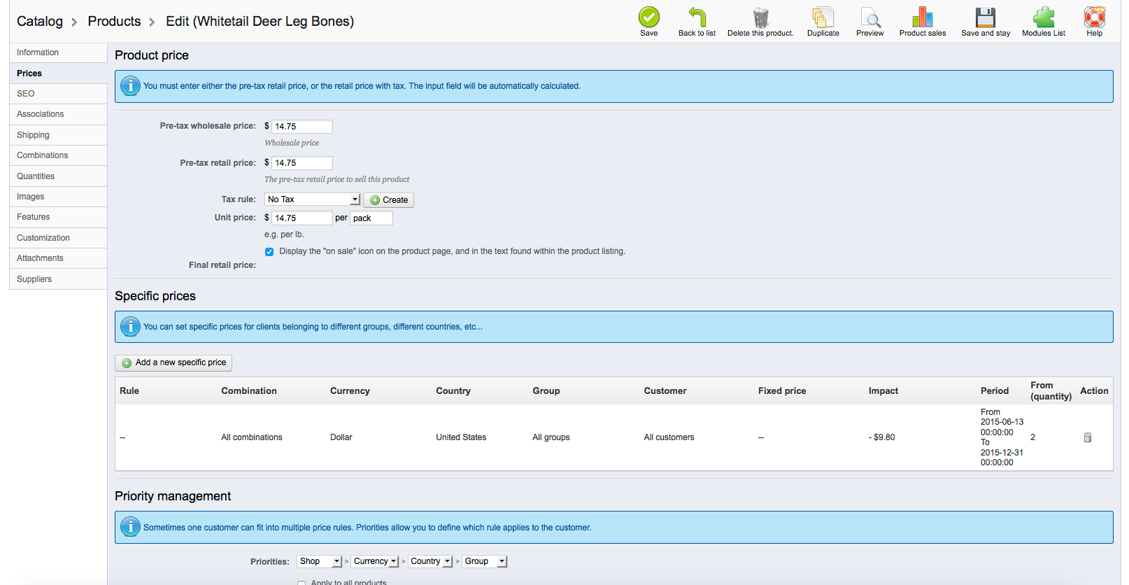
Task: Select the Prices tab
Action: pyautogui.click(x=58, y=73)
